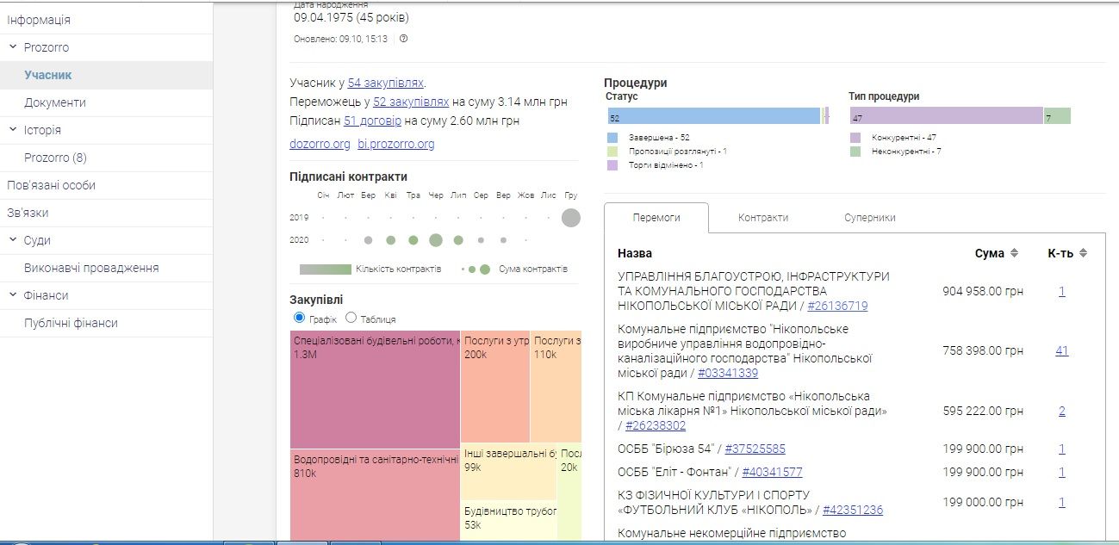Collapse the Суди sidebar section

coord(13,240)
